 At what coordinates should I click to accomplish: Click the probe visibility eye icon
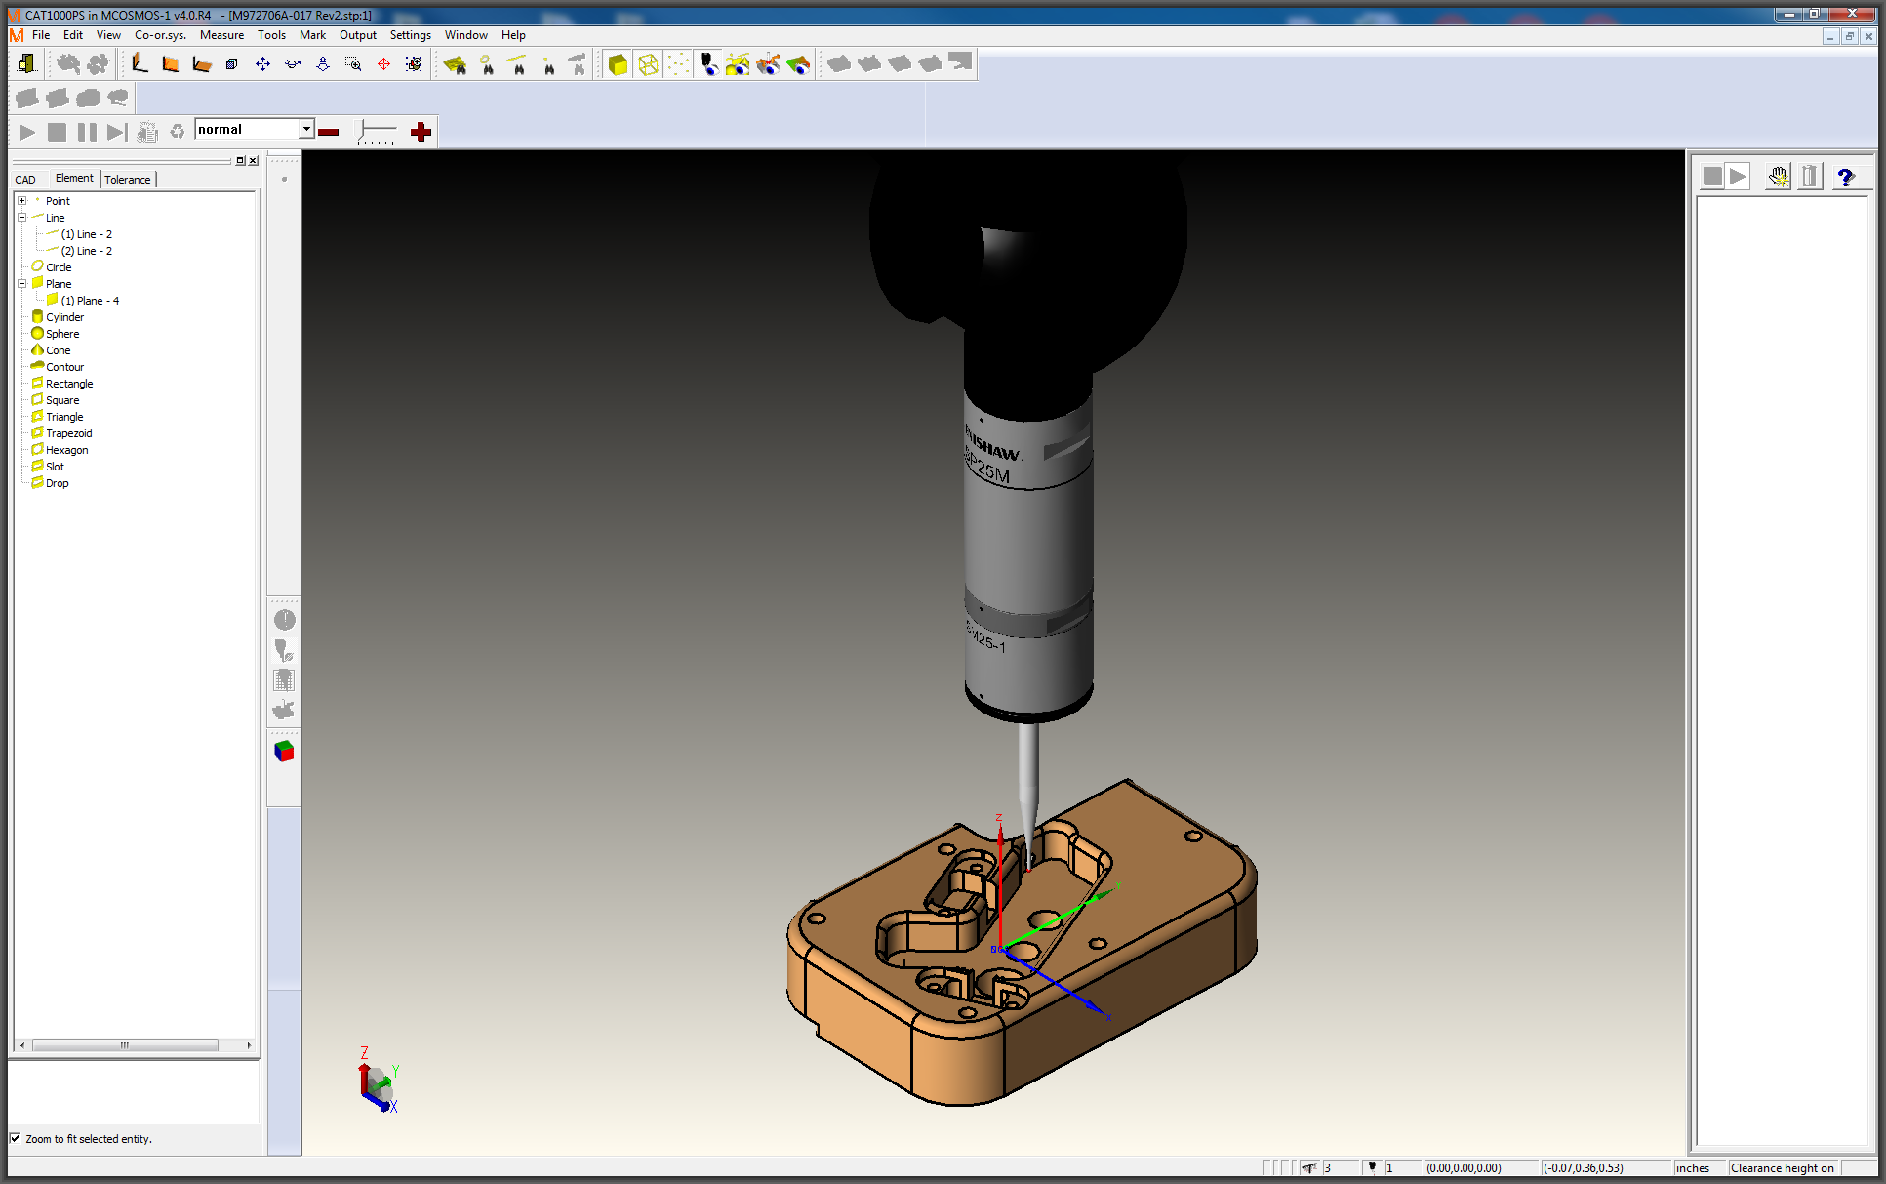[x=708, y=64]
